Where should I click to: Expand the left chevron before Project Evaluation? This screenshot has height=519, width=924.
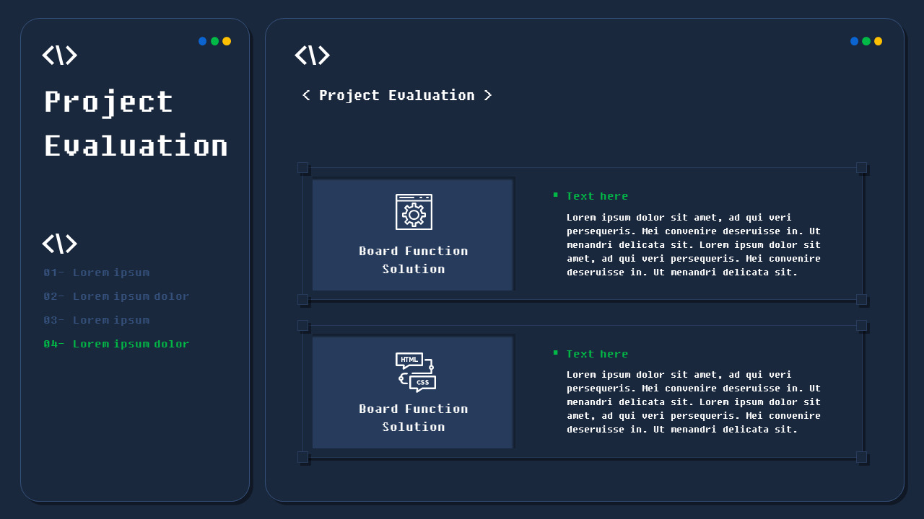point(305,94)
